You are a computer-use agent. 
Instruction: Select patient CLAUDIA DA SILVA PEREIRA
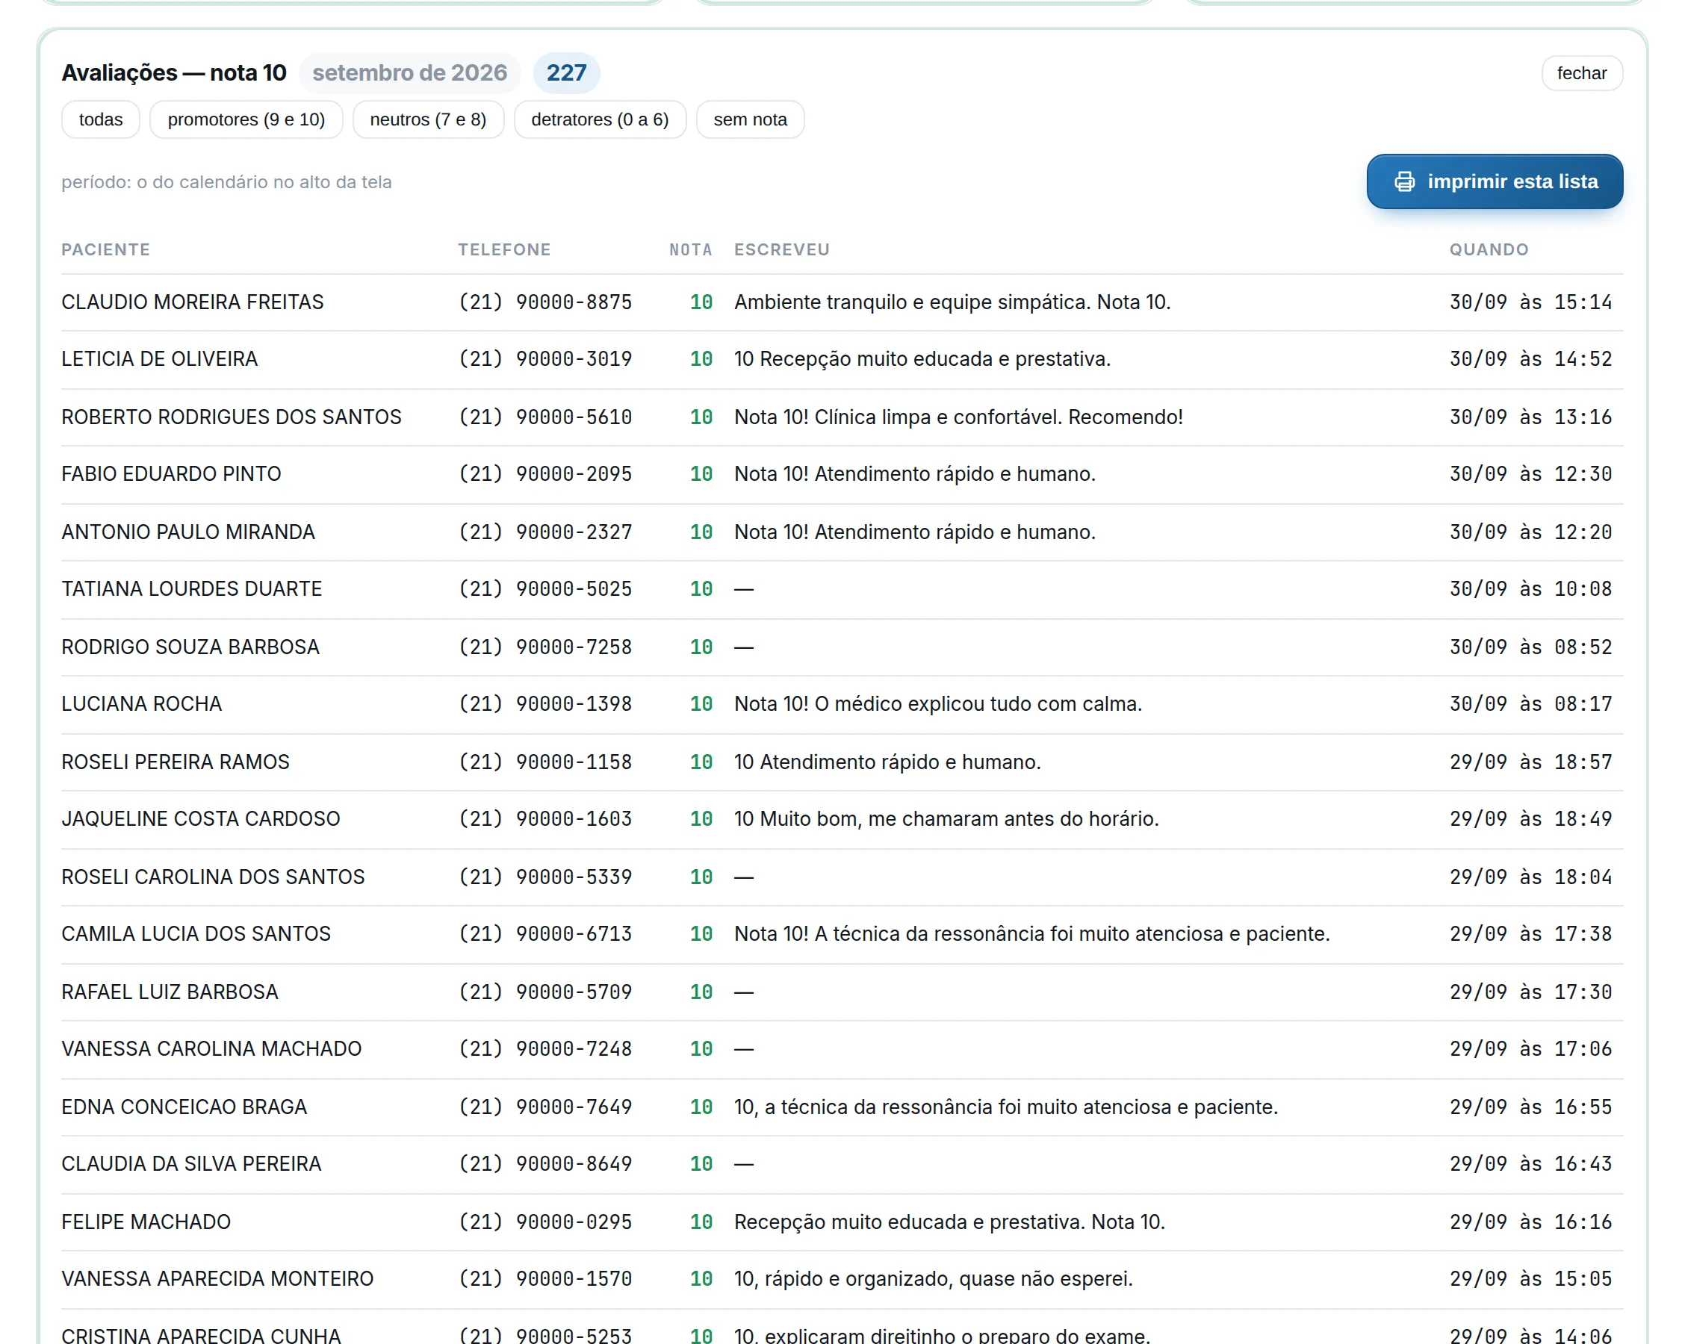[x=191, y=1163]
